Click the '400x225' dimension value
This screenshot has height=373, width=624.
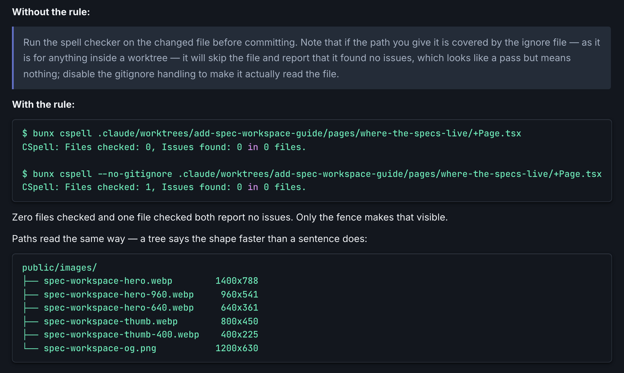240,335
